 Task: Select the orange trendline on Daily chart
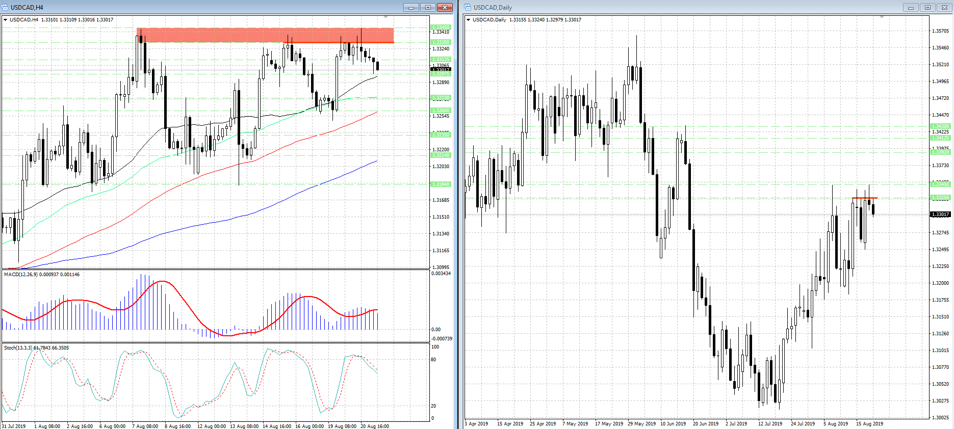point(865,198)
